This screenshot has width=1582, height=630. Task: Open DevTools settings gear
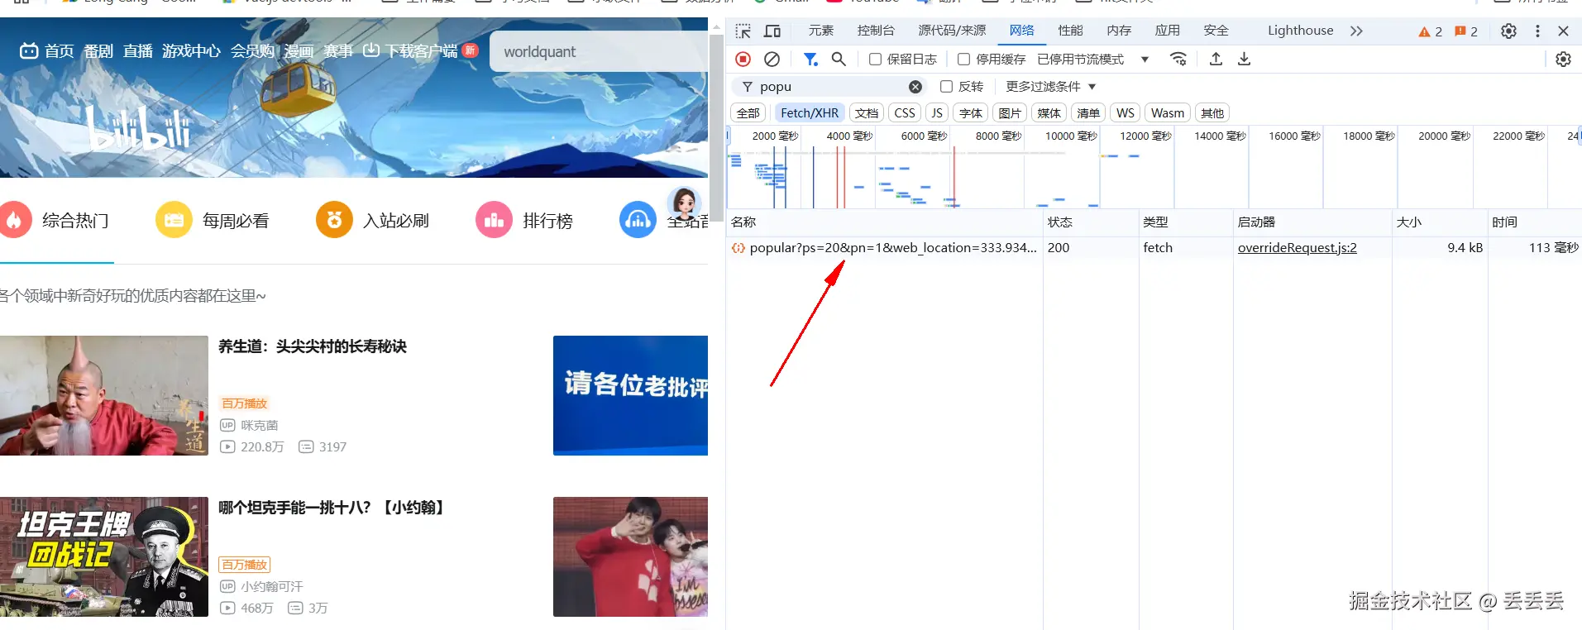pyautogui.click(x=1508, y=31)
